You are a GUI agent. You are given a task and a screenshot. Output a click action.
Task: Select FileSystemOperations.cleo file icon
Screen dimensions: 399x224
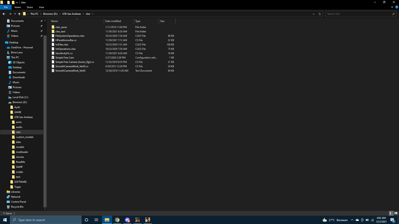[53, 36]
